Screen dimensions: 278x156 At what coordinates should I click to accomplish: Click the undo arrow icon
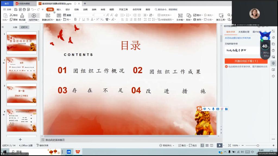coord(32,9)
